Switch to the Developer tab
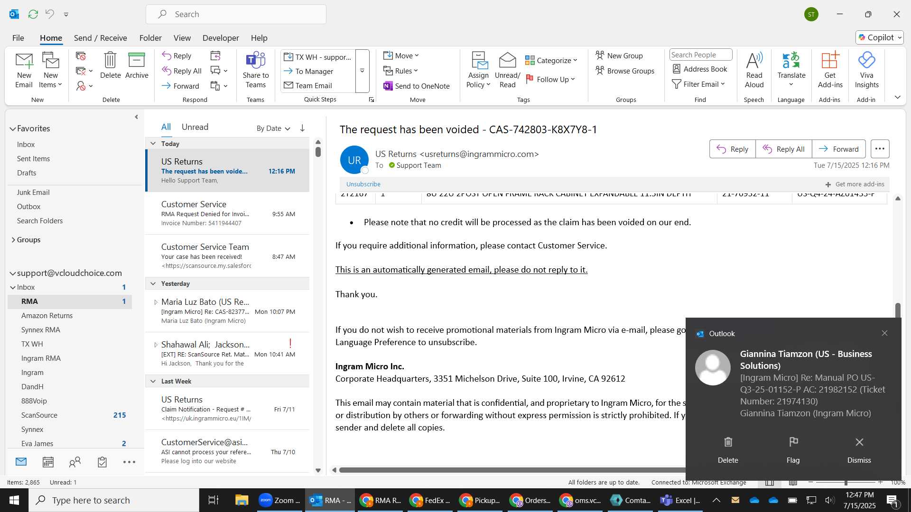 221,38
